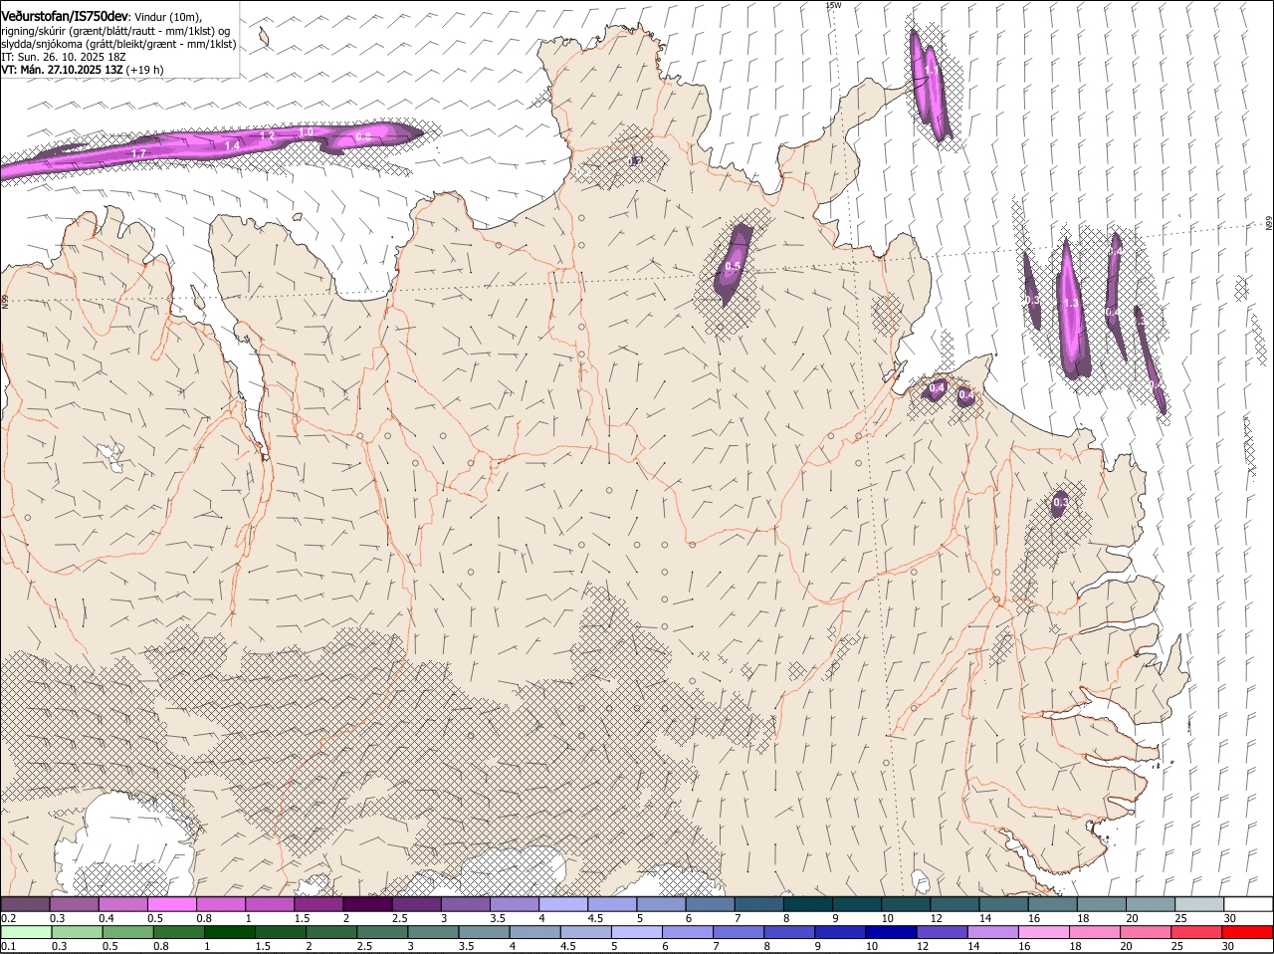Select rain scale swatch between 10 and 12
The image size is (1274, 954).
point(891,933)
